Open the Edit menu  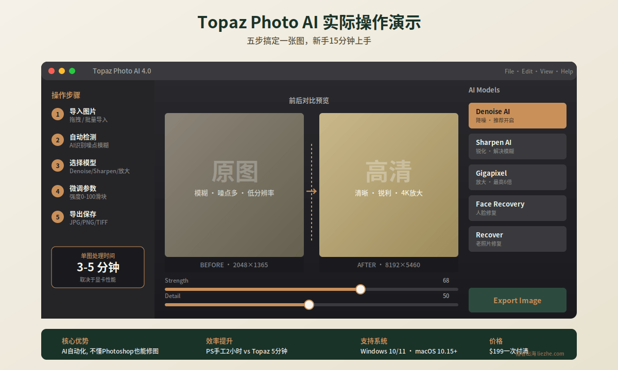[527, 71]
